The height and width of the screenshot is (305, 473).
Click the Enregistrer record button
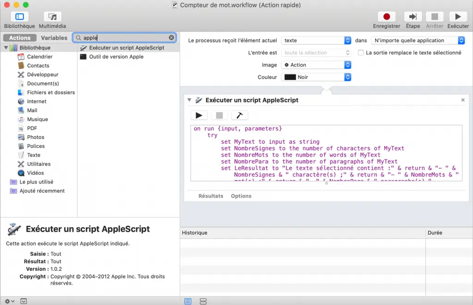click(x=387, y=17)
